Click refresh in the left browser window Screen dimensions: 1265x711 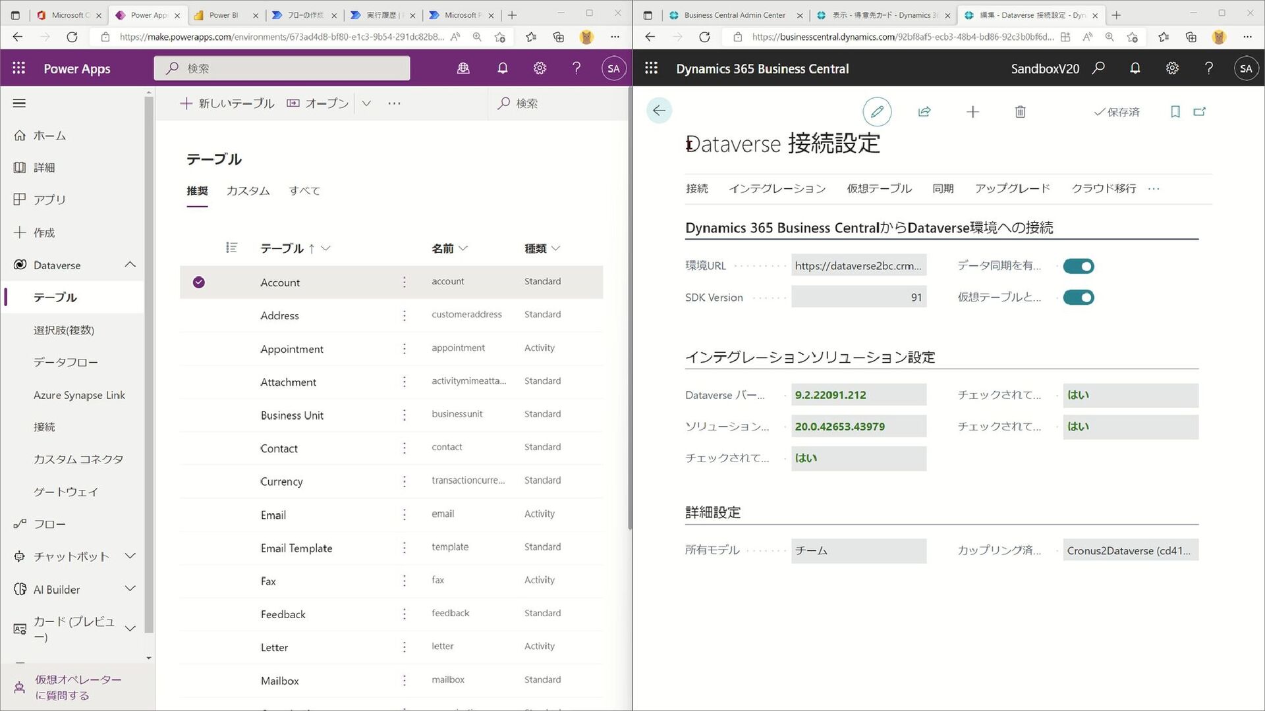point(72,37)
